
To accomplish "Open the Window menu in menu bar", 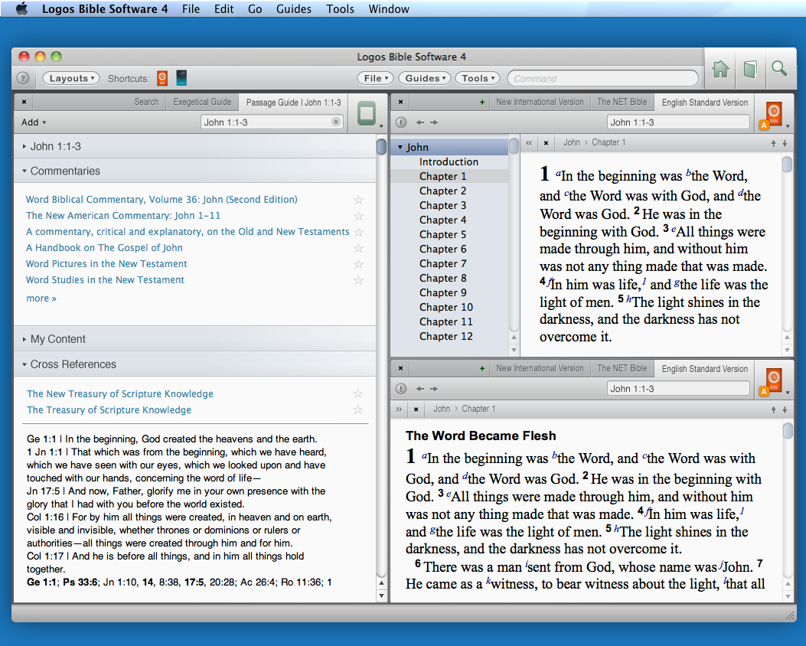I will (x=389, y=8).
